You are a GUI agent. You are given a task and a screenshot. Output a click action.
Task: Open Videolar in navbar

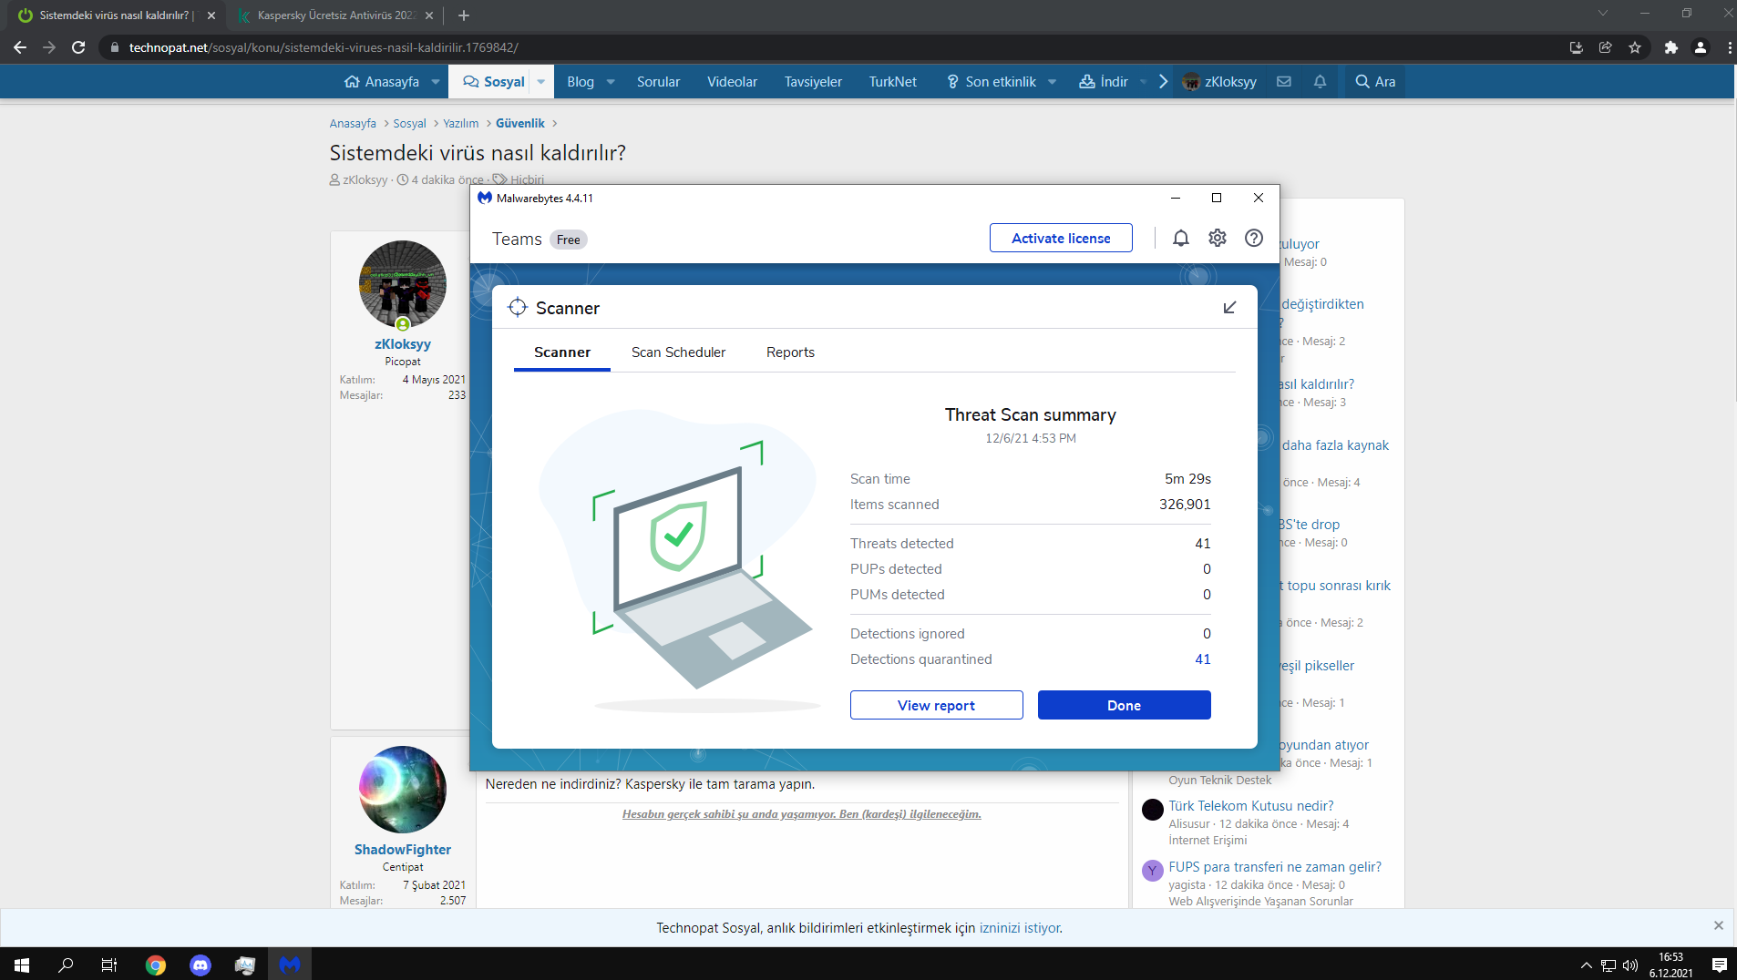(732, 82)
